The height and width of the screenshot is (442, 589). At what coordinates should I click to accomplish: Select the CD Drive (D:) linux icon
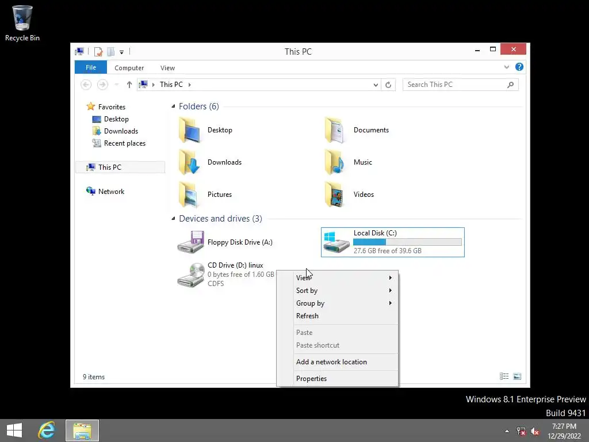(191, 275)
